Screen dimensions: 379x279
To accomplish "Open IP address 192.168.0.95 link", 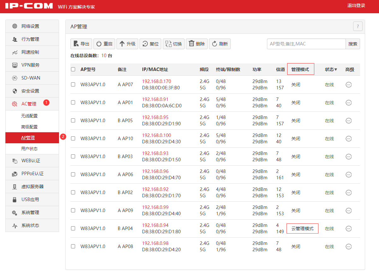I will tap(155, 117).
